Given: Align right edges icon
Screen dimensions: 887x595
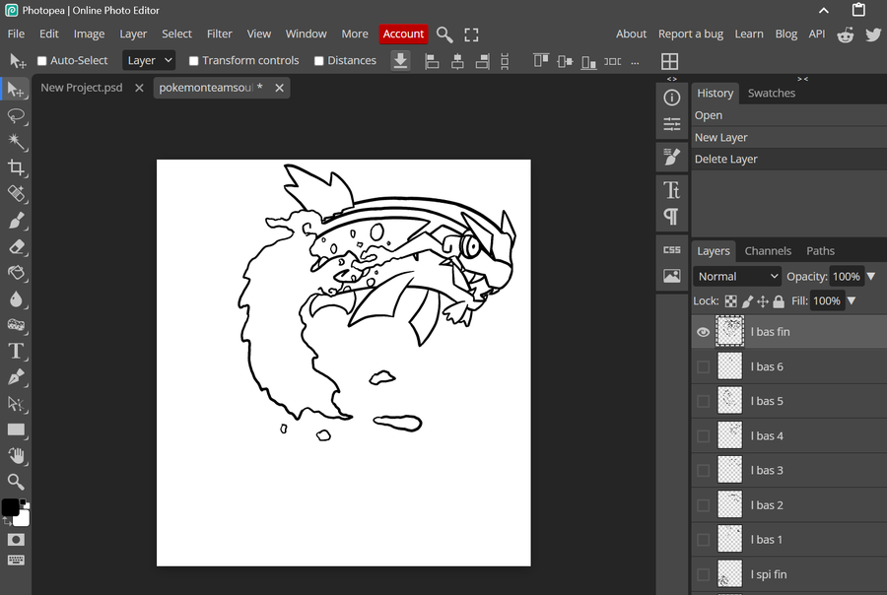Looking at the screenshot, I should tap(483, 61).
